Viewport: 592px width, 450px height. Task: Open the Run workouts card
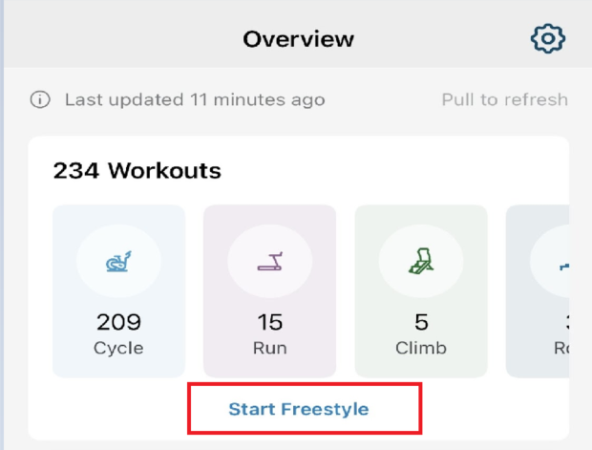[270, 291]
